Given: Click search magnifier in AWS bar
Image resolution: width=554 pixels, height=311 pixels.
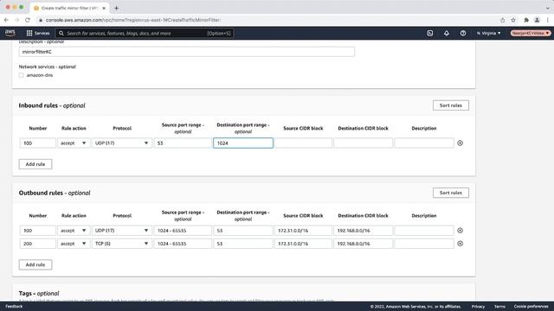Looking at the screenshot, I should pyautogui.click(x=61, y=33).
